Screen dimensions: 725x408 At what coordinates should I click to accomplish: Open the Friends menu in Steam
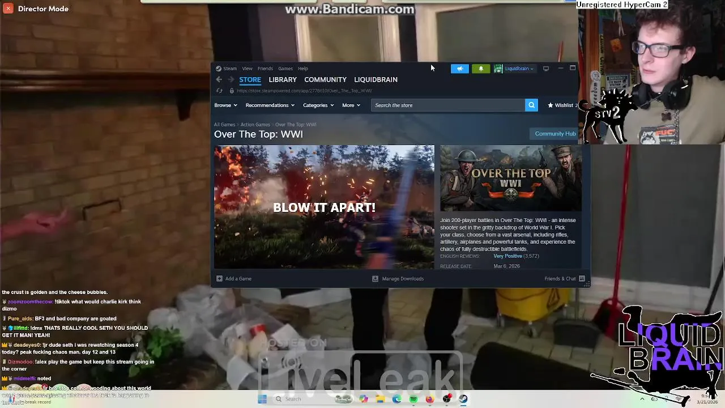(265, 69)
